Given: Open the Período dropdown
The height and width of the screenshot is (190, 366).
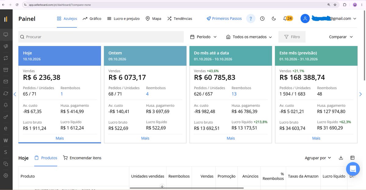Looking at the screenshot, I should (203, 37).
